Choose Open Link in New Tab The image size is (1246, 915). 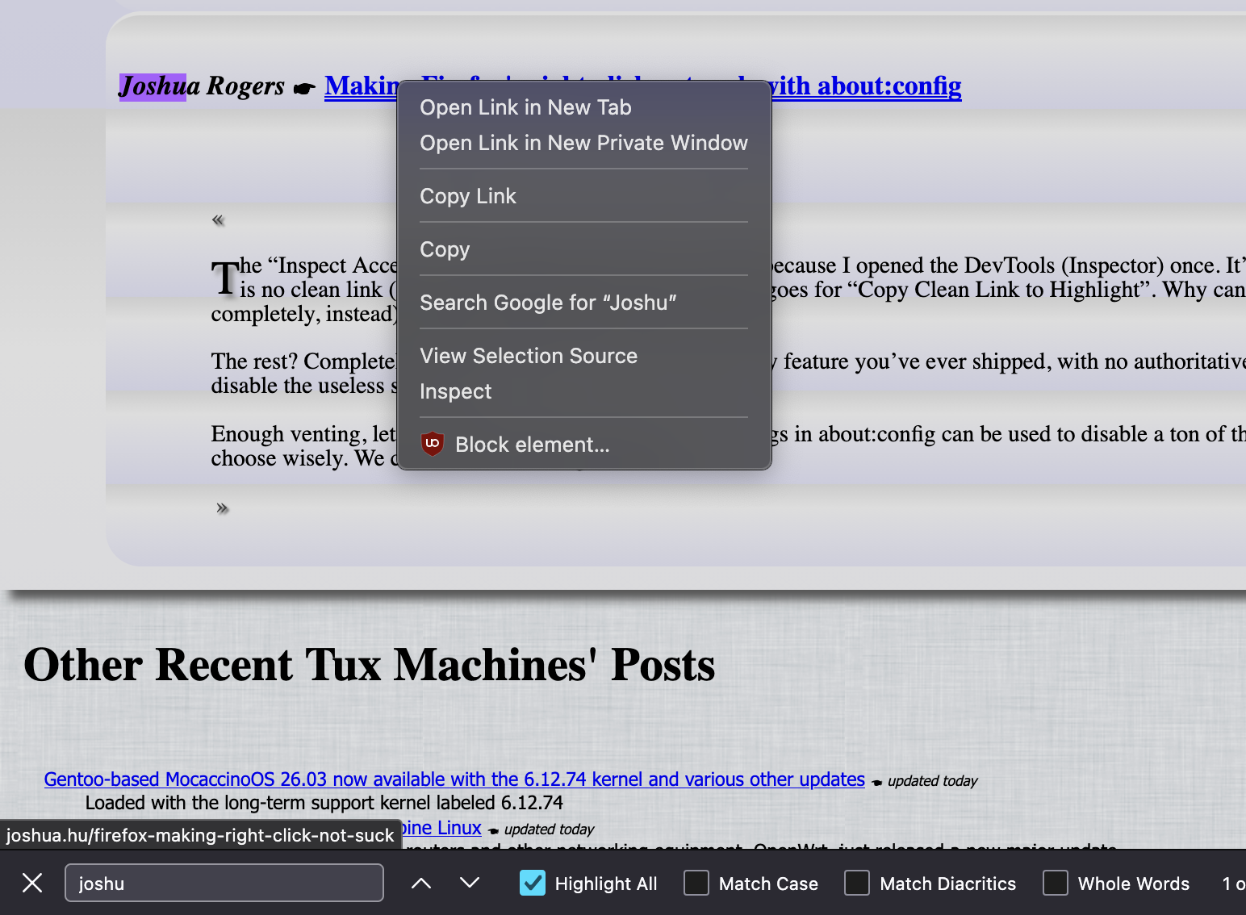click(x=525, y=107)
